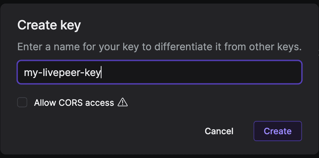The image size is (319, 158).
Task: Place cursor after "my-livepeer-key" text
Action: click(x=101, y=73)
